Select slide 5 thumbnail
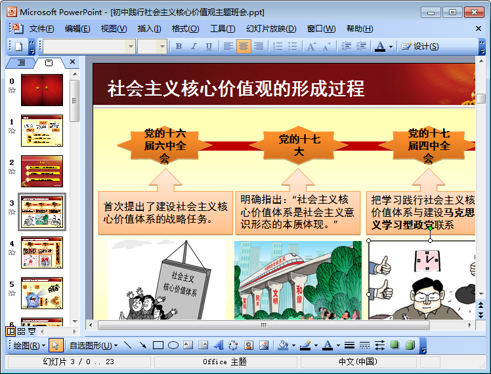The width and height of the screenshot is (491, 374). [42, 293]
